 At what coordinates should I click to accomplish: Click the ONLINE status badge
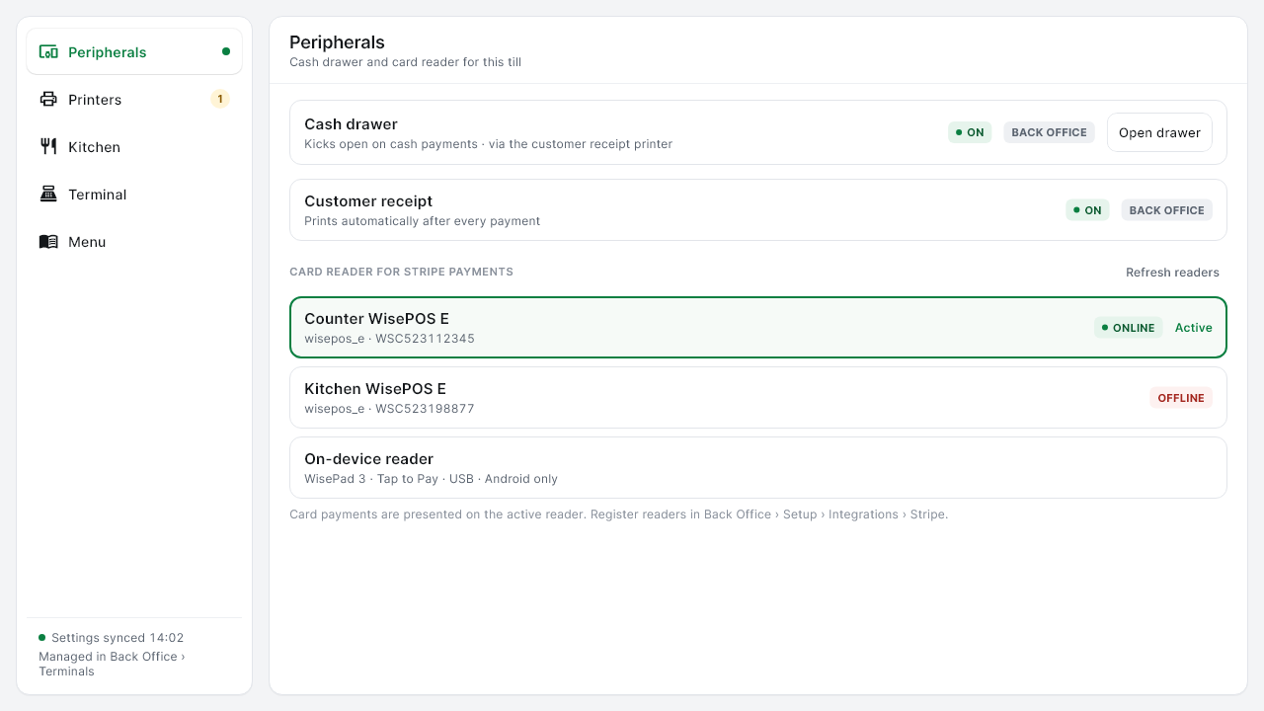coord(1129,328)
